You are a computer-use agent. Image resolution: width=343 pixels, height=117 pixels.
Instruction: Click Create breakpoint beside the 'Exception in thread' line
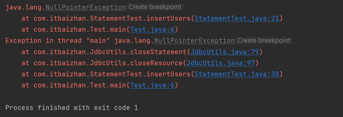coord(264,40)
